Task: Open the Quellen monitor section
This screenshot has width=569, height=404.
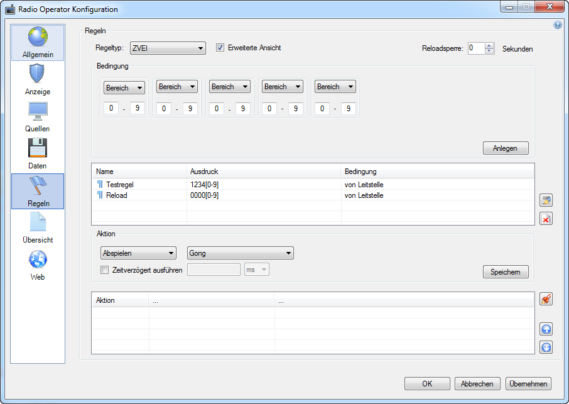Action: tap(38, 116)
